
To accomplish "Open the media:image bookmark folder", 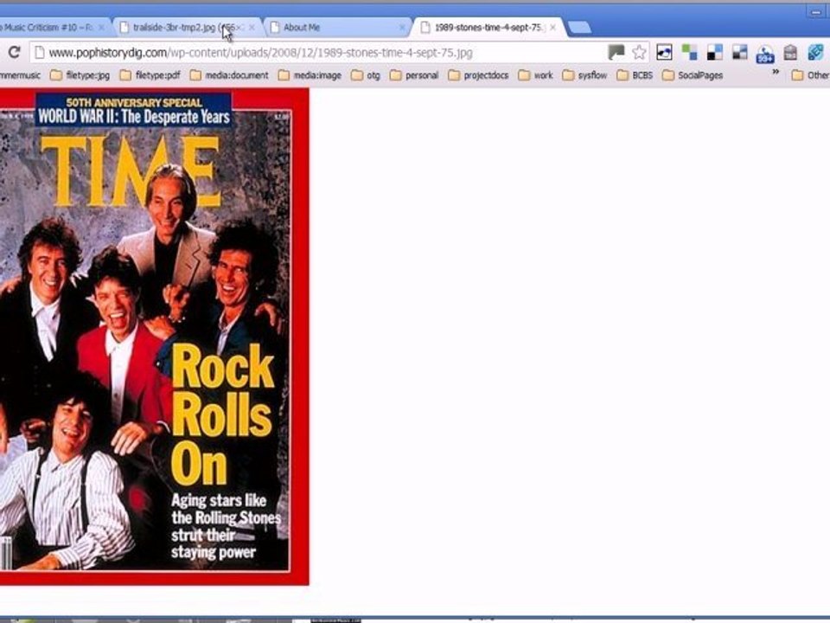I will (310, 75).
